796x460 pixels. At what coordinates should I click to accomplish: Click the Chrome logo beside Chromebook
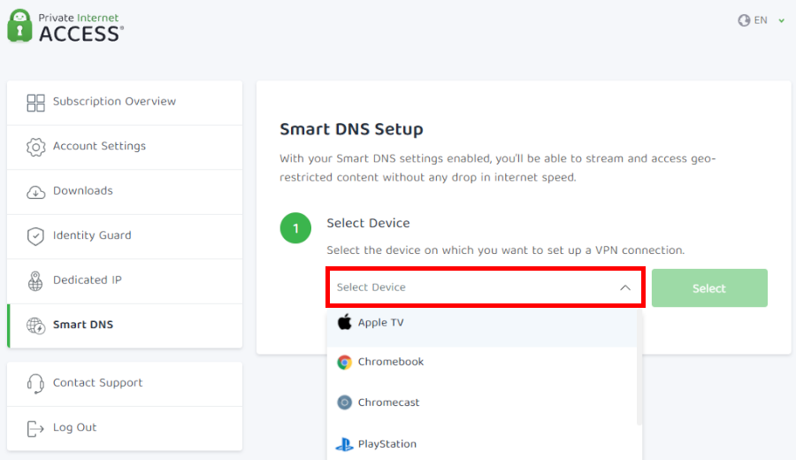pyautogui.click(x=344, y=362)
